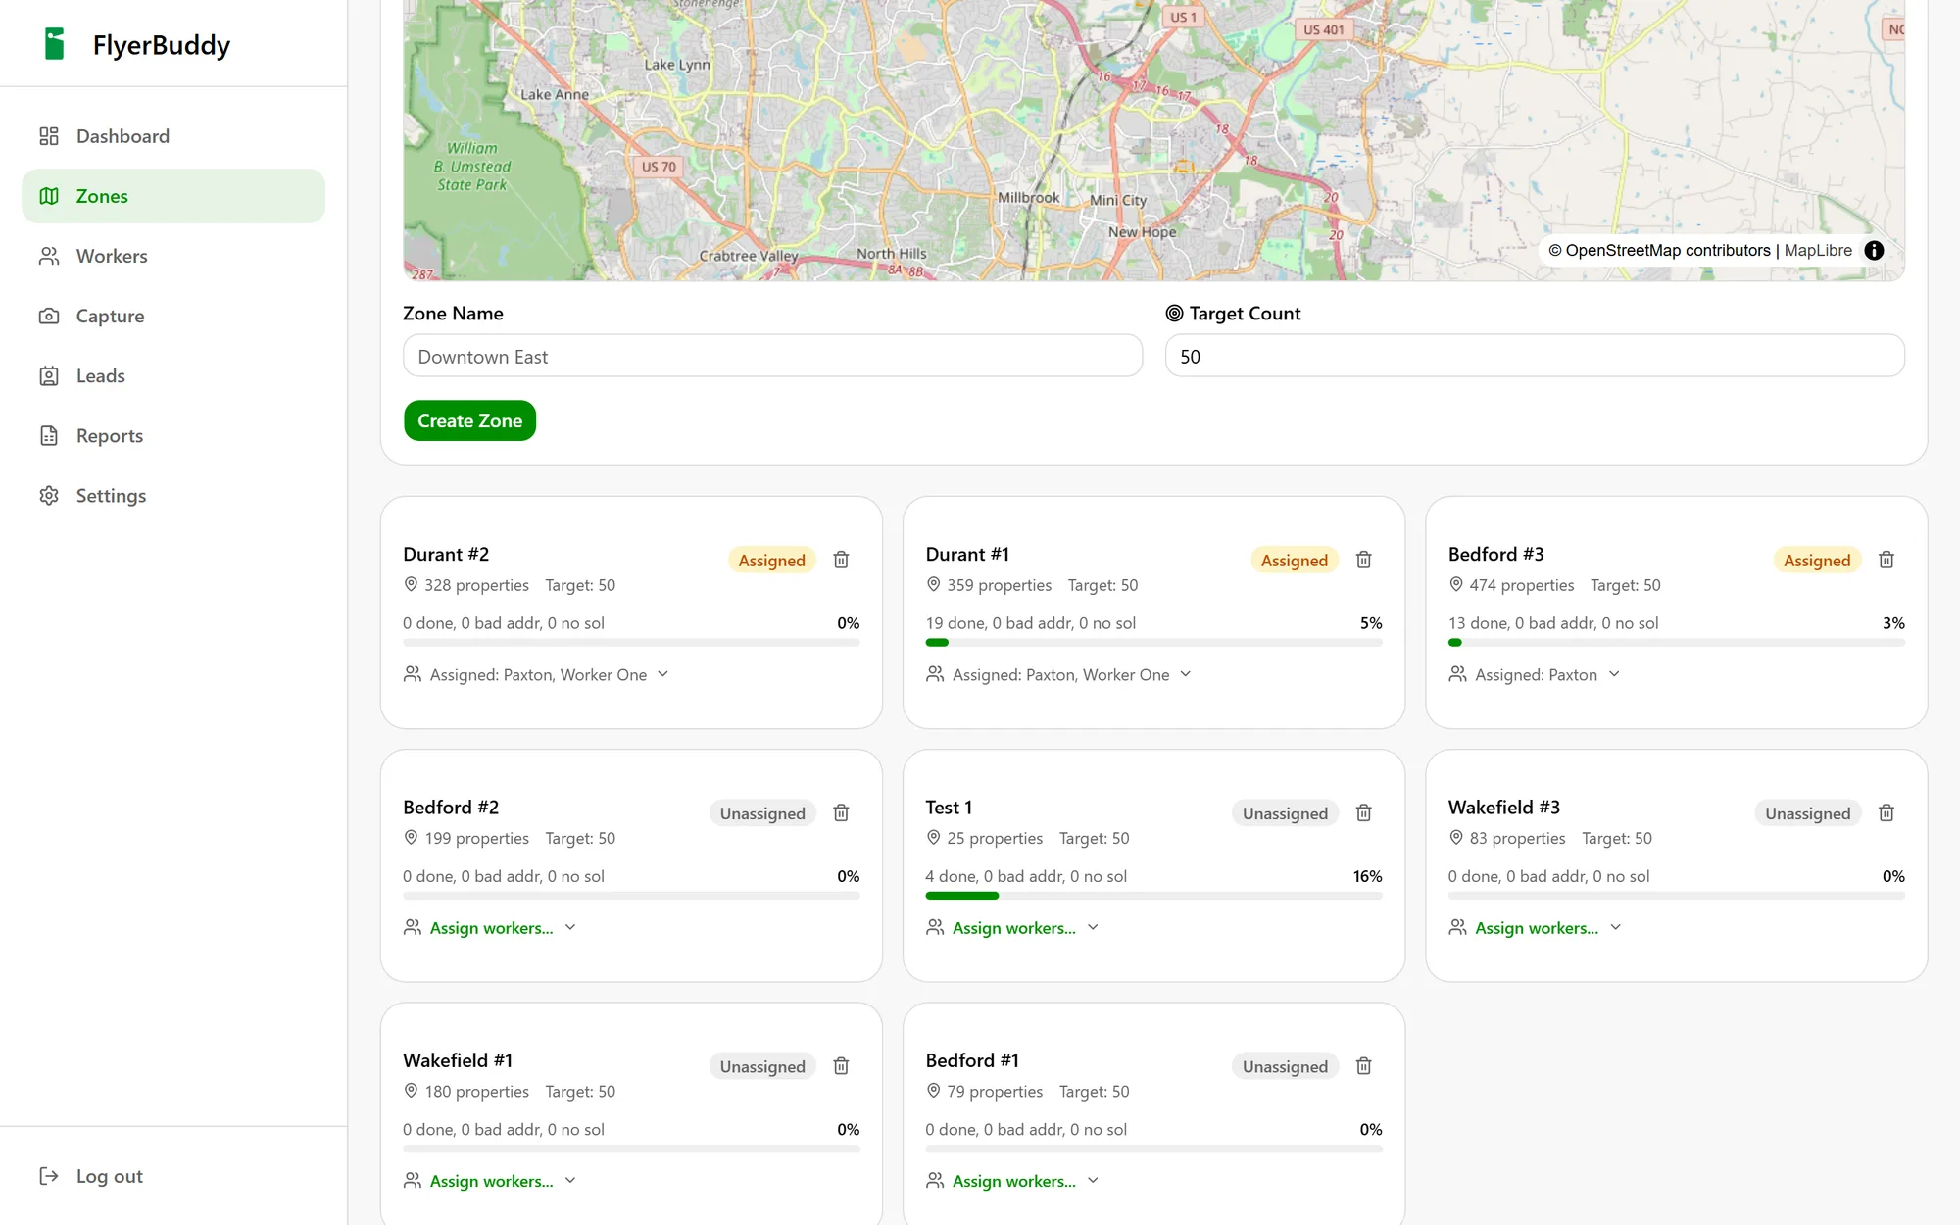Delete the Bedford #3 zone

point(1886,560)
